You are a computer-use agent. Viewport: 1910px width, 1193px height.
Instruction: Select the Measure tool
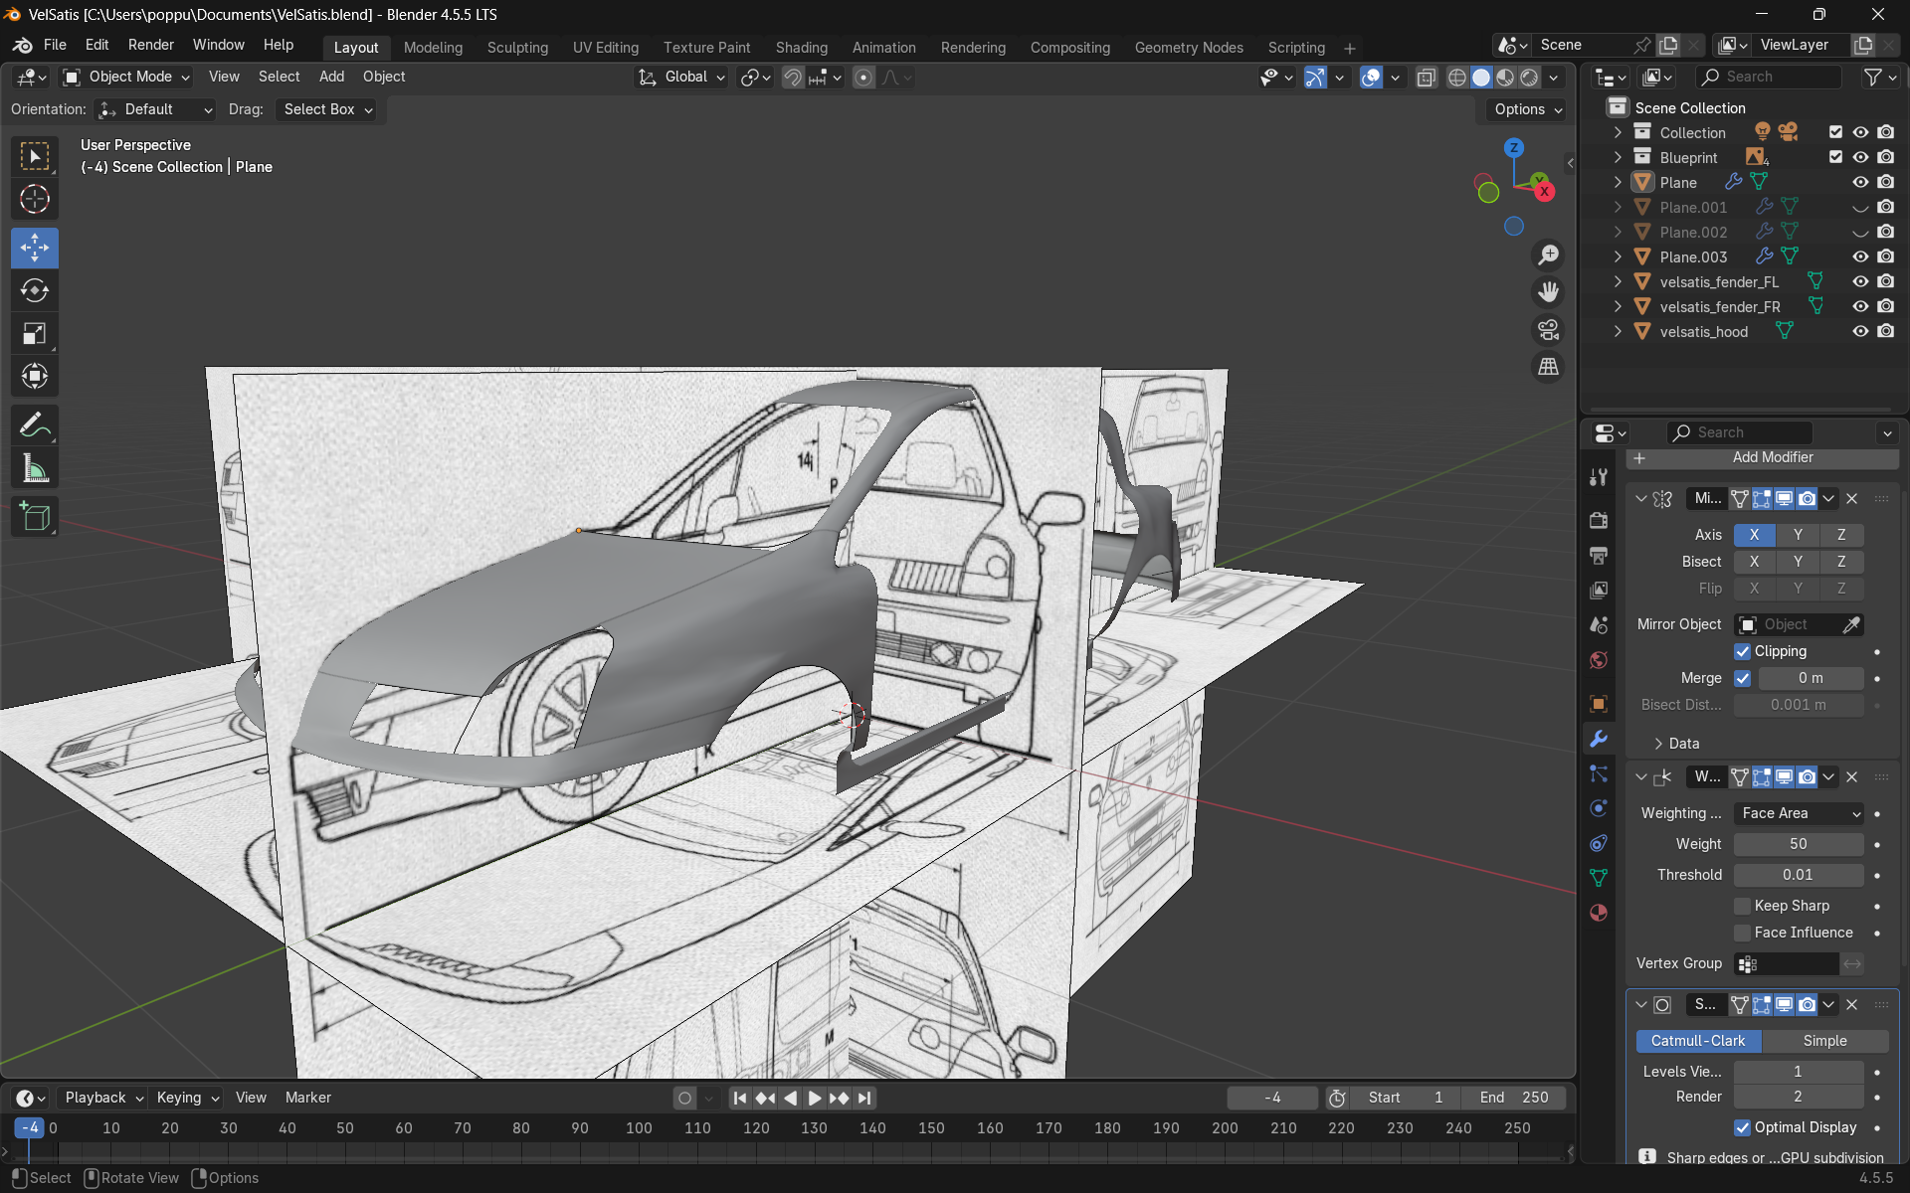point(35,468)
